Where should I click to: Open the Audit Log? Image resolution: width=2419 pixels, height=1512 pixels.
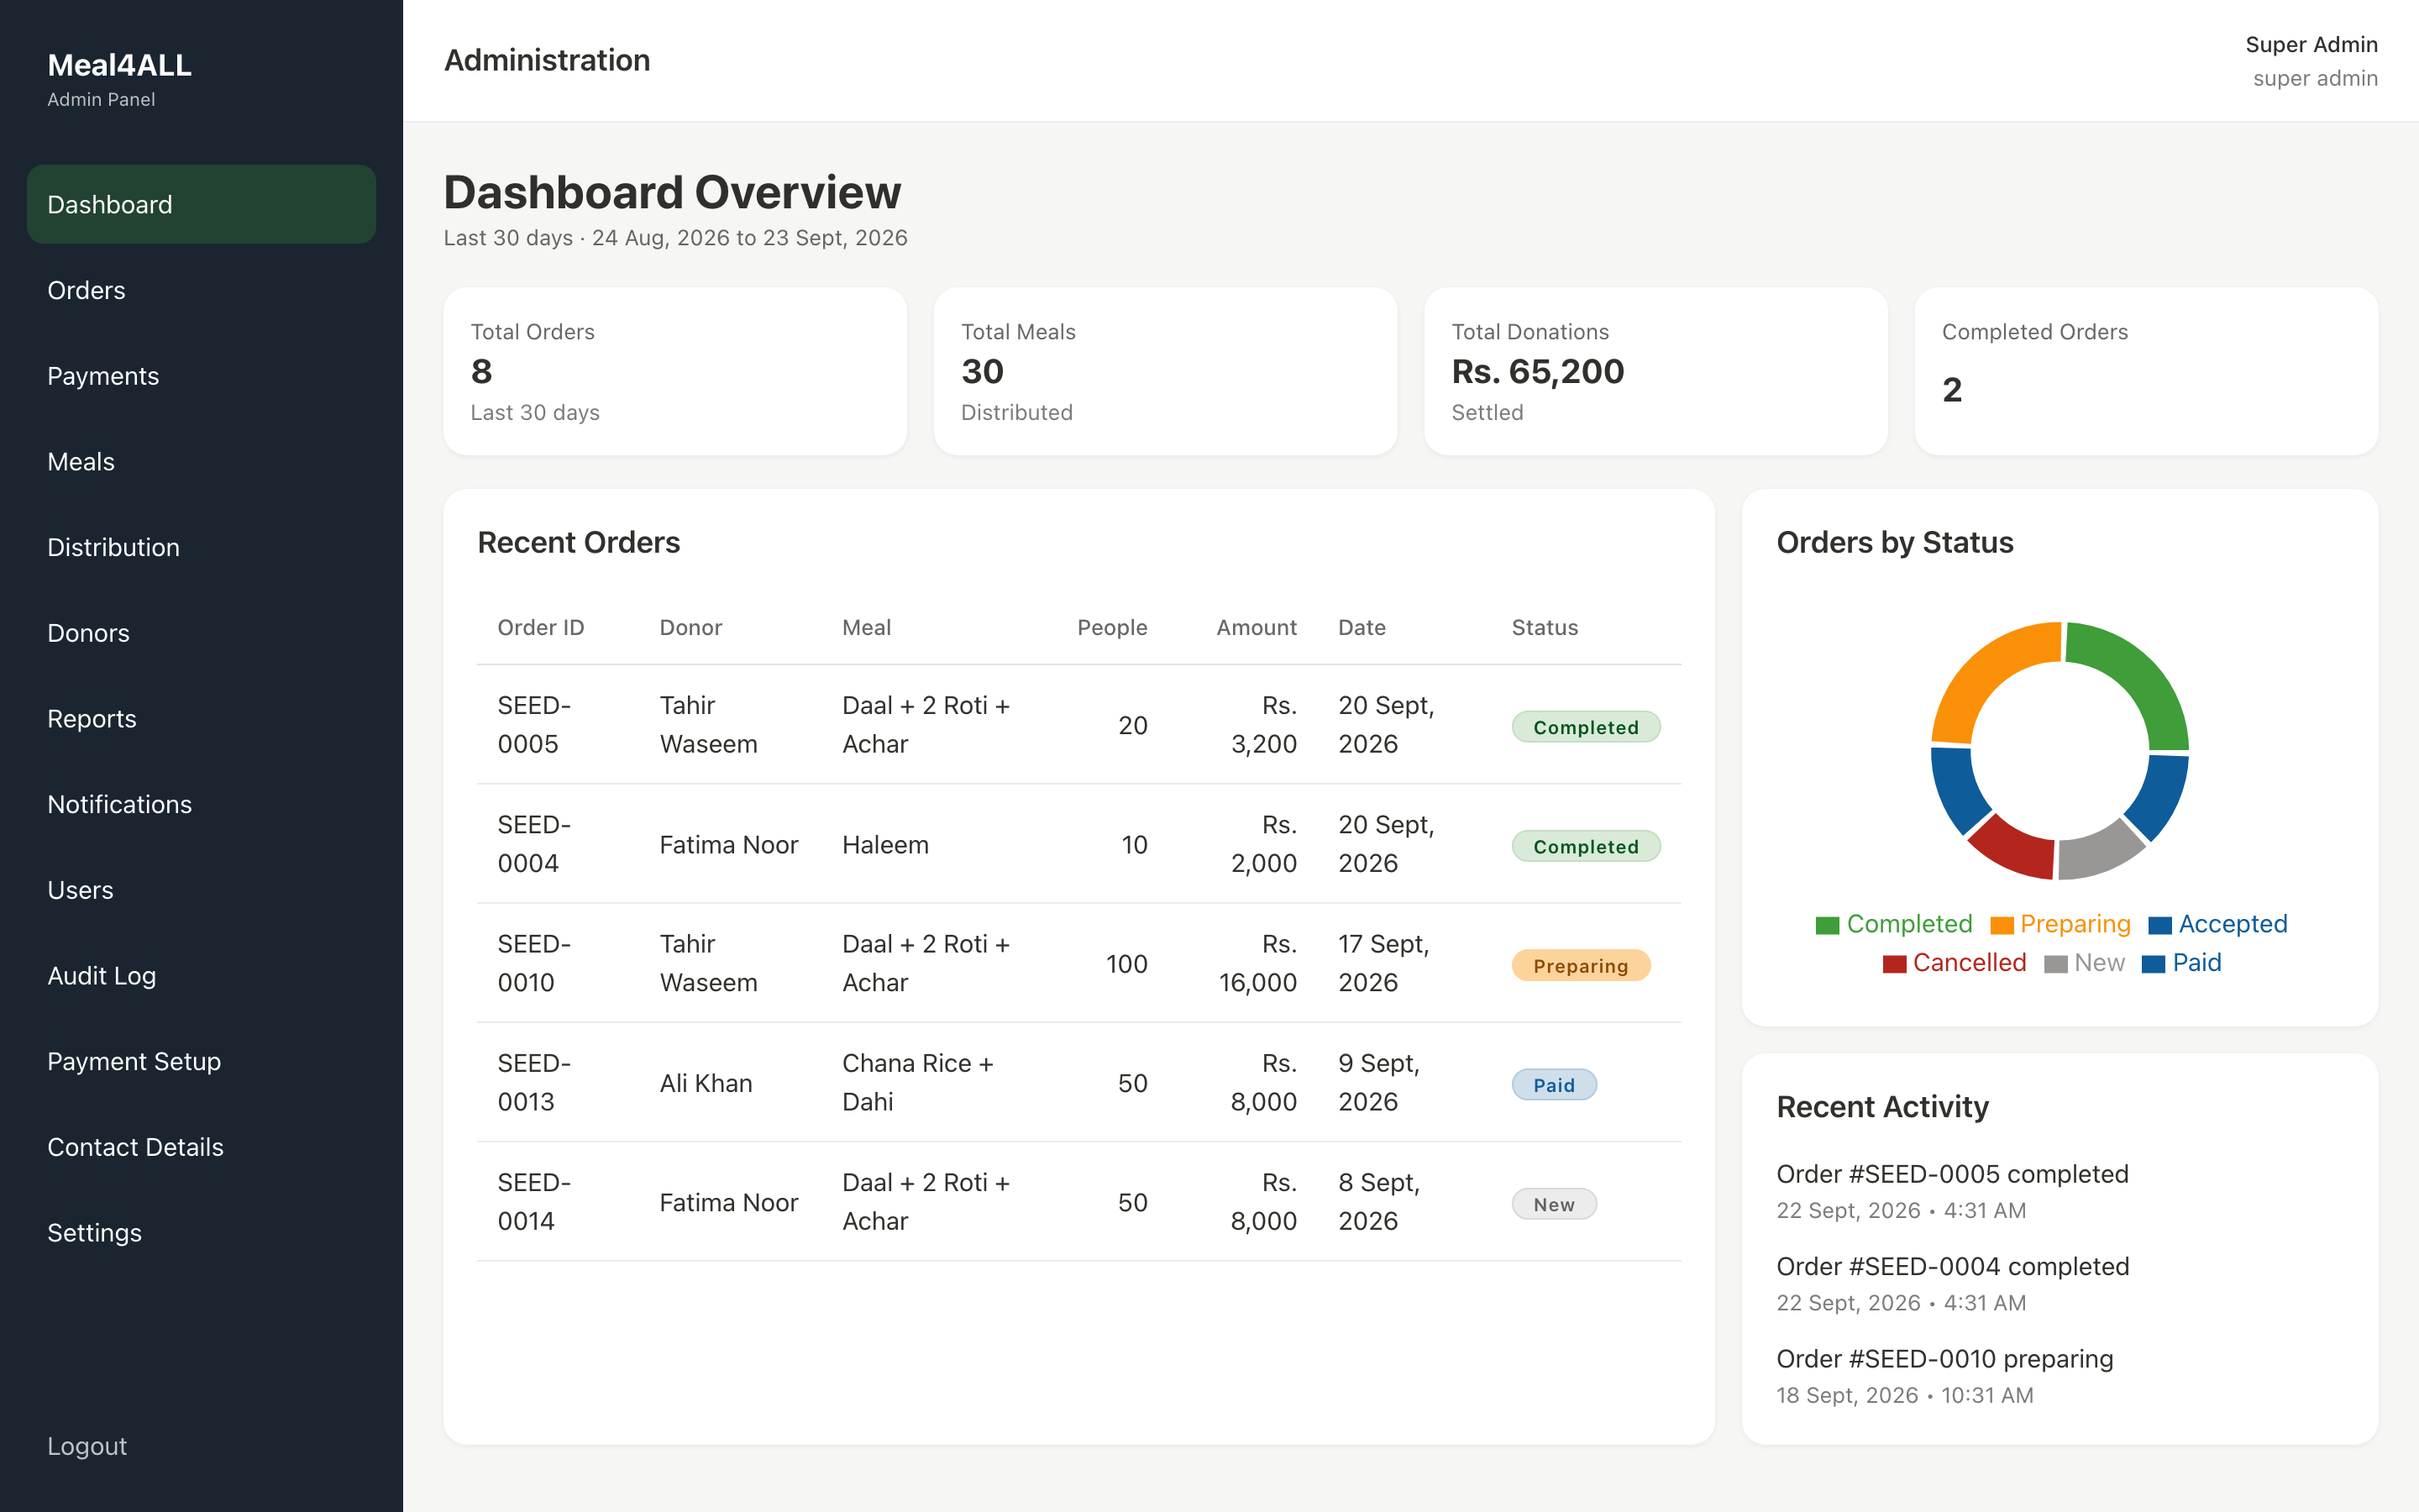click(x=201, y=976)
